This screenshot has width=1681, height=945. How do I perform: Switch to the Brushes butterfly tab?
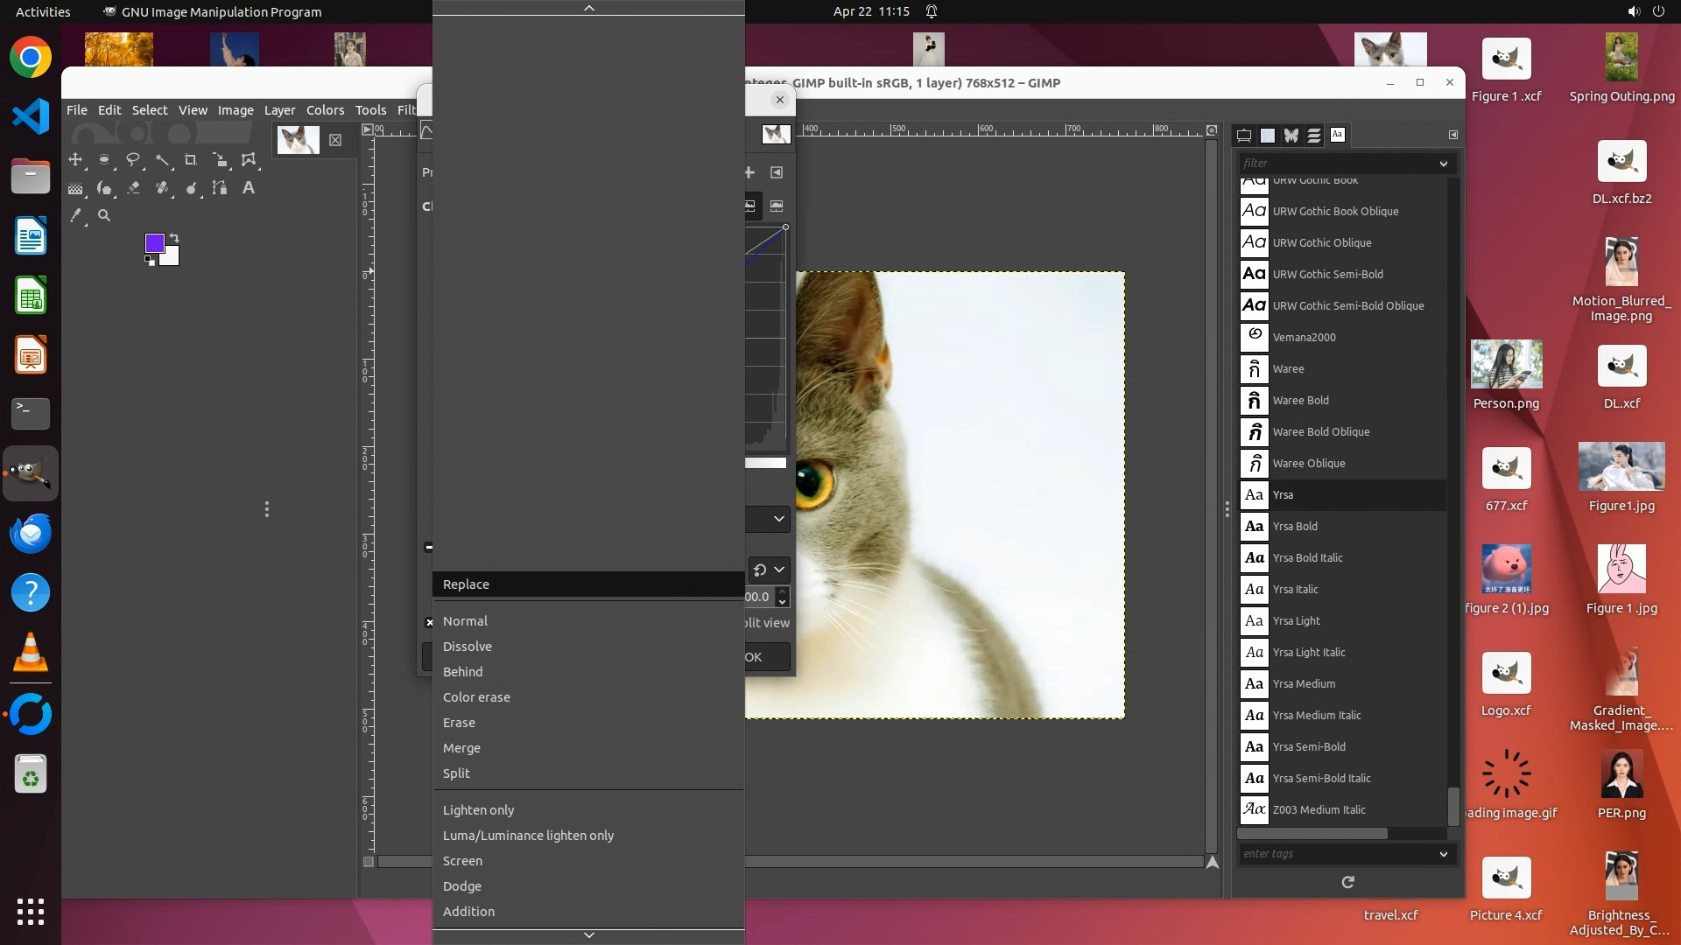(1291, 135)
